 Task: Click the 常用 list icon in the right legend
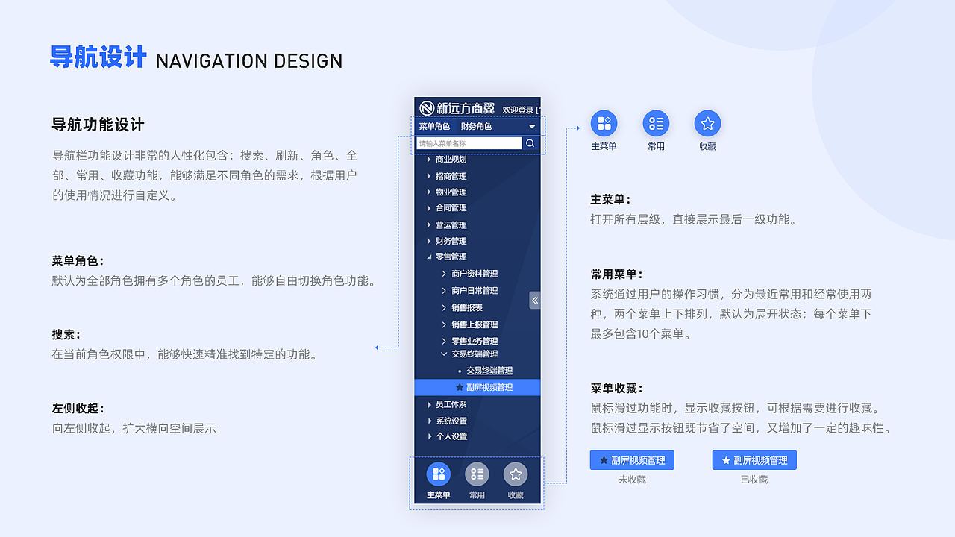click(x=655, y=124)
